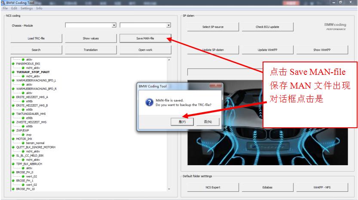The image size is (358, 200).
Task: Select MOTOR_IHX tree item
Action: tap(24, 139)
